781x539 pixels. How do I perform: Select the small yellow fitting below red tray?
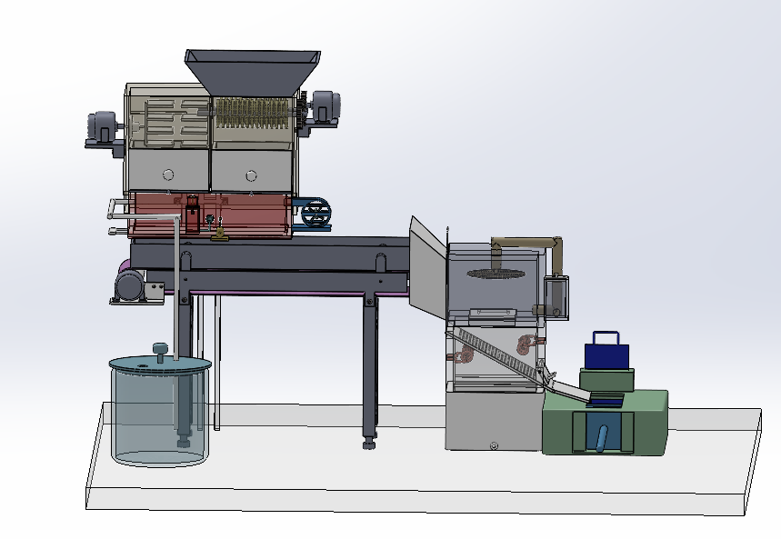pyautogui.click(x=219, y=235)
